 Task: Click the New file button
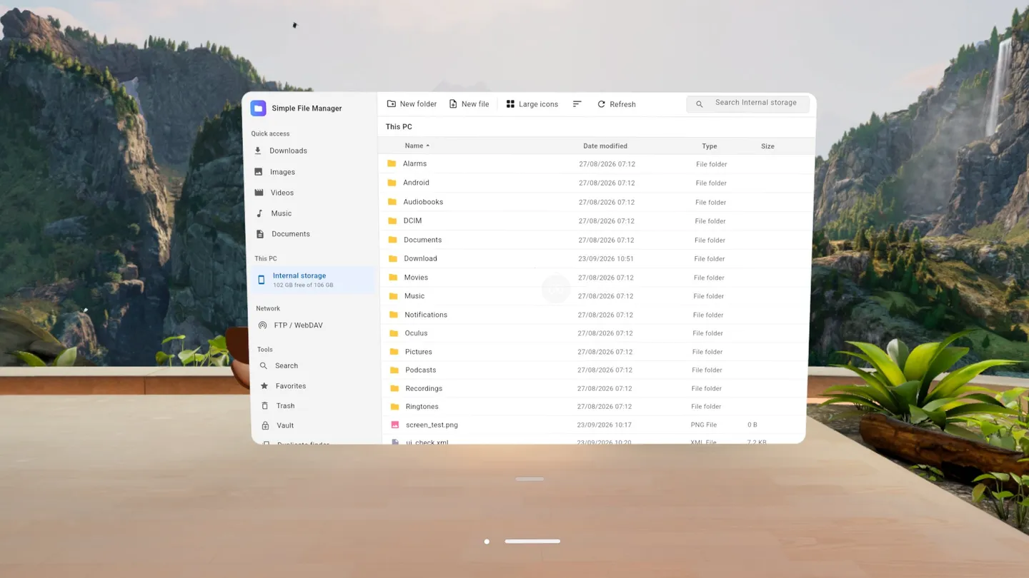tap(469, 104)
